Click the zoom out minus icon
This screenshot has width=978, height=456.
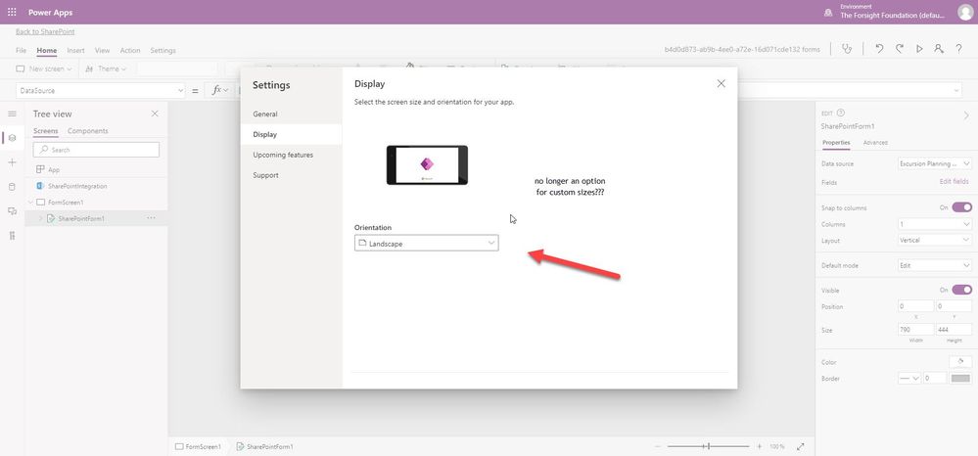(657, 446)
